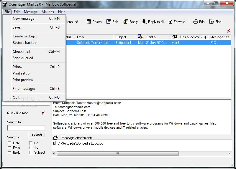
Task: Click the Message attachments section icon
Action: click(x=56, y=137)
